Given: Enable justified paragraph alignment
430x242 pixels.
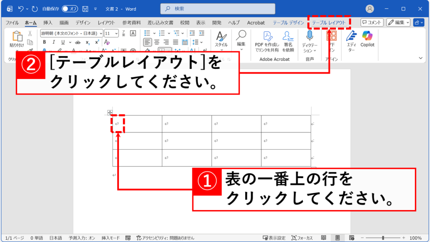Looking at the screenshot, I should coord(176,41).
